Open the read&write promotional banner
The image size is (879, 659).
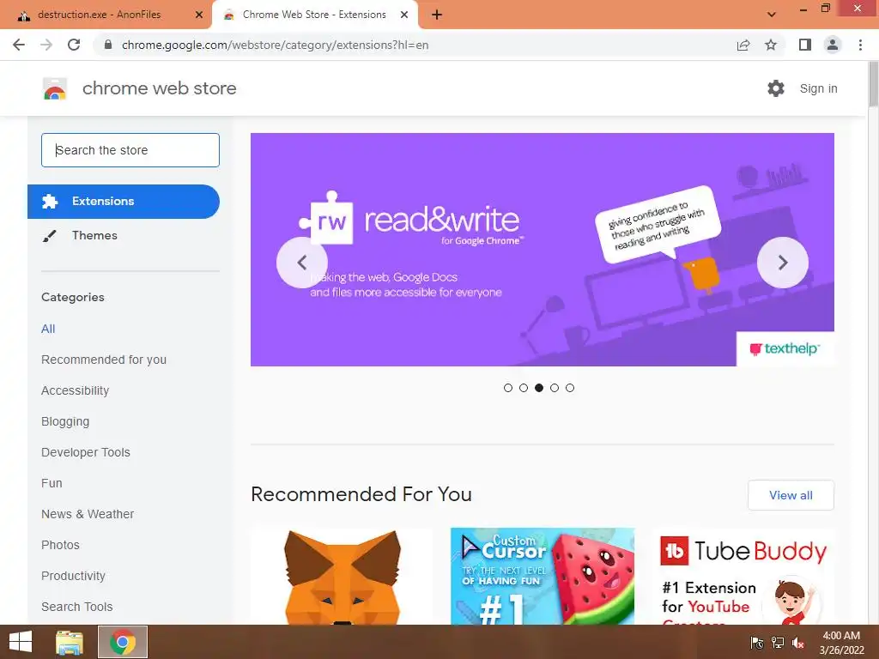[543, 250]
